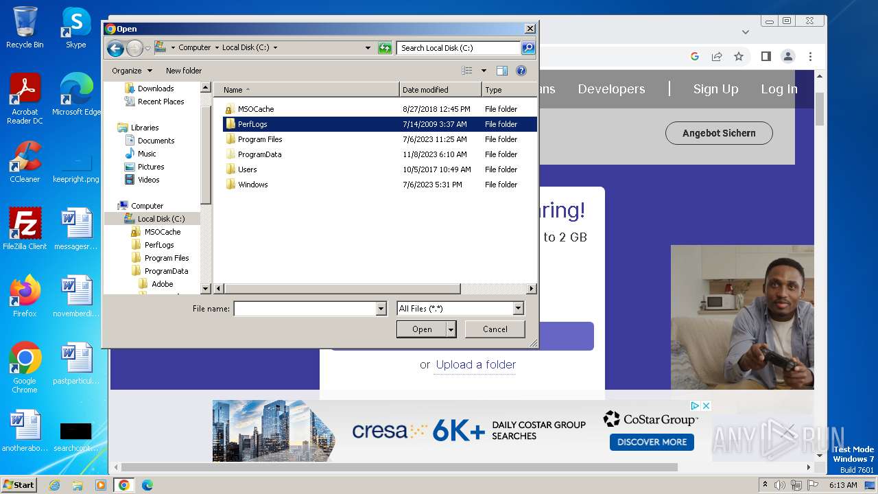Open Developers menu on webpage

(611, 89)
